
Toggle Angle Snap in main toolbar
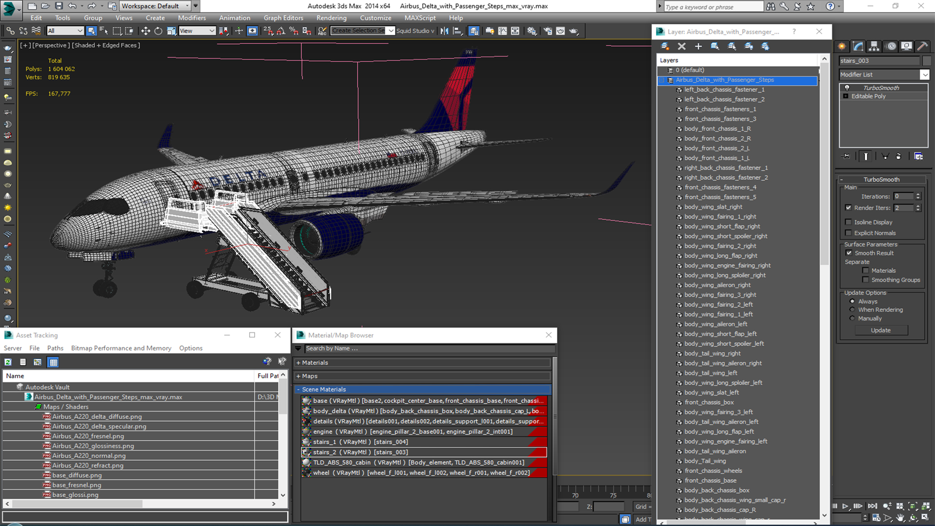(281, 31)
